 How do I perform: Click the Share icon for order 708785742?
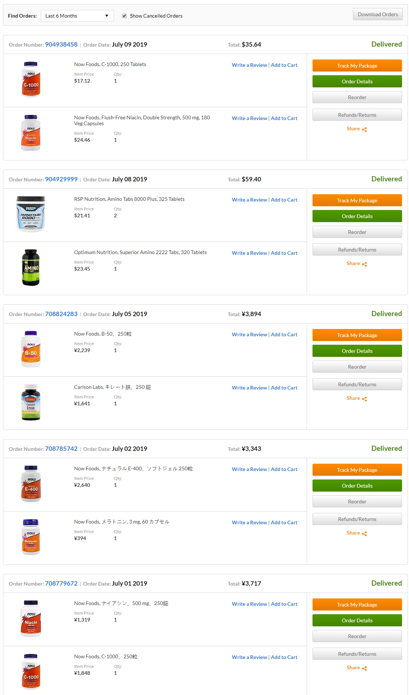[x=364, y=533]
